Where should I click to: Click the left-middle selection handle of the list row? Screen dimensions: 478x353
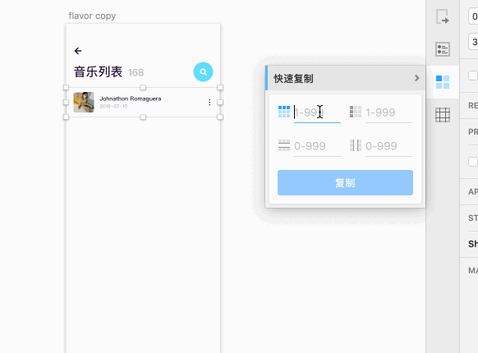(x=67, y=103)
